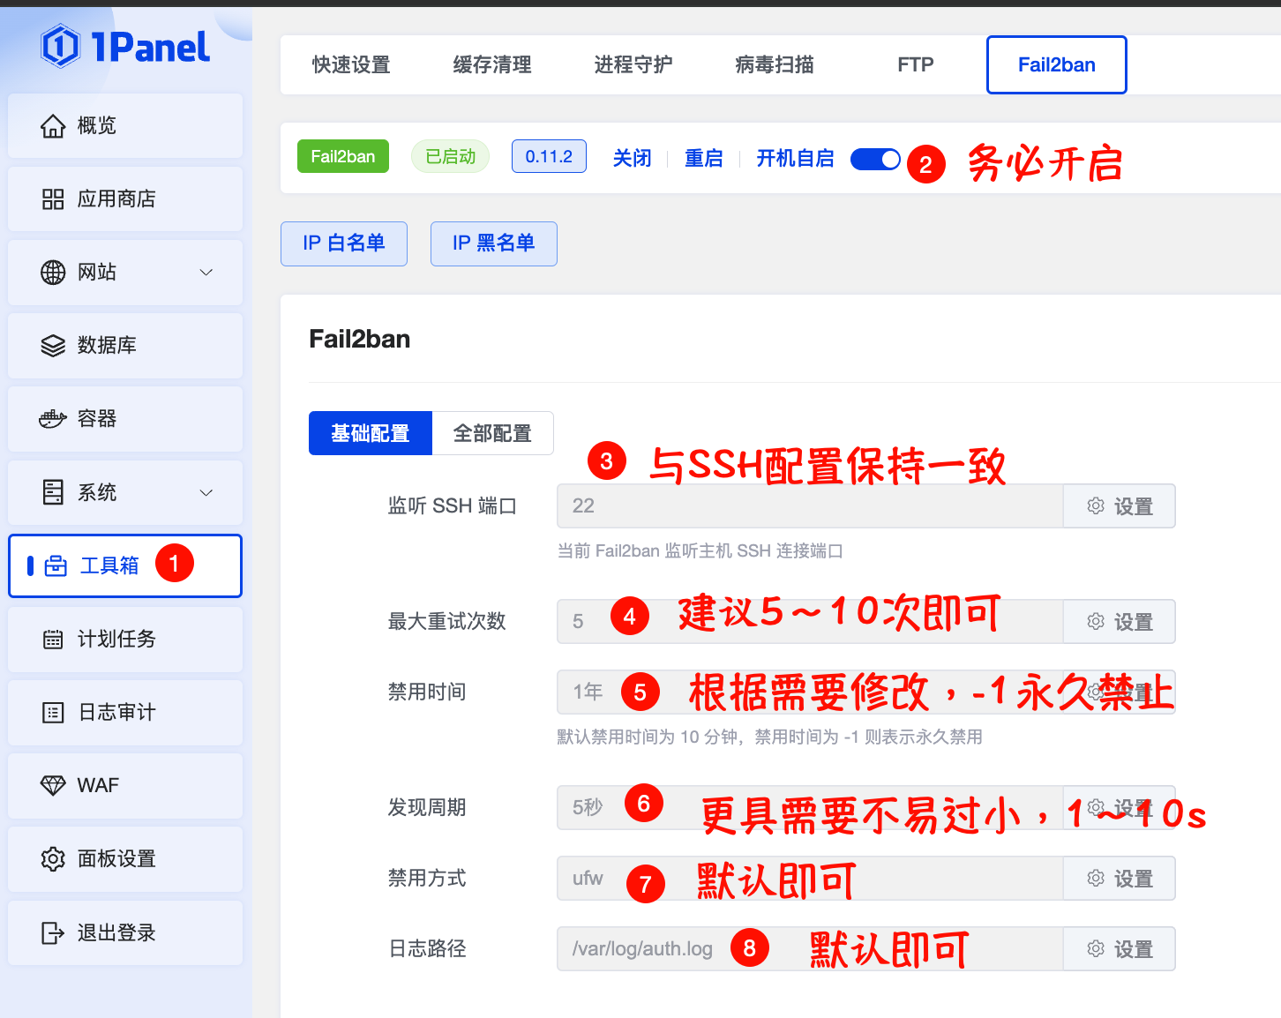Click the 退出登录 logout icon
This screenshot has height=1018, width=1281.
(x=53, y=932)
